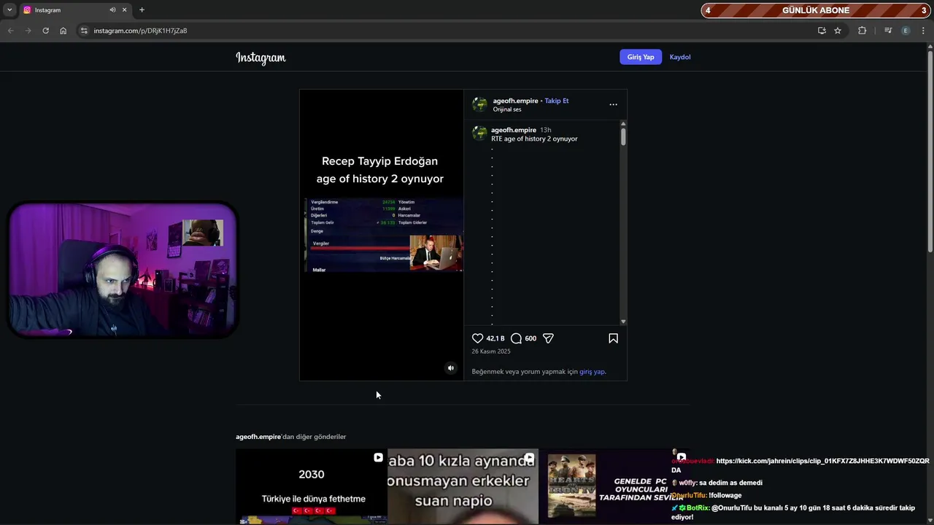Viewport: 934px width, 525px height.
Task: Open the browser home page
Action: click(x=63, y=31)
